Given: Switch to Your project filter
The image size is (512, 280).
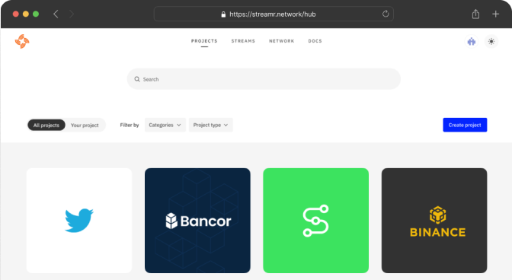Looking at the screenshot, I should [85, 126].
